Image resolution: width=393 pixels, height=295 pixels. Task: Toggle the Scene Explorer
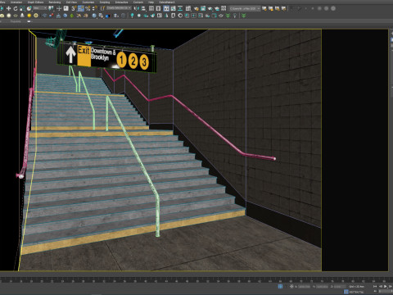click(151, 8)
